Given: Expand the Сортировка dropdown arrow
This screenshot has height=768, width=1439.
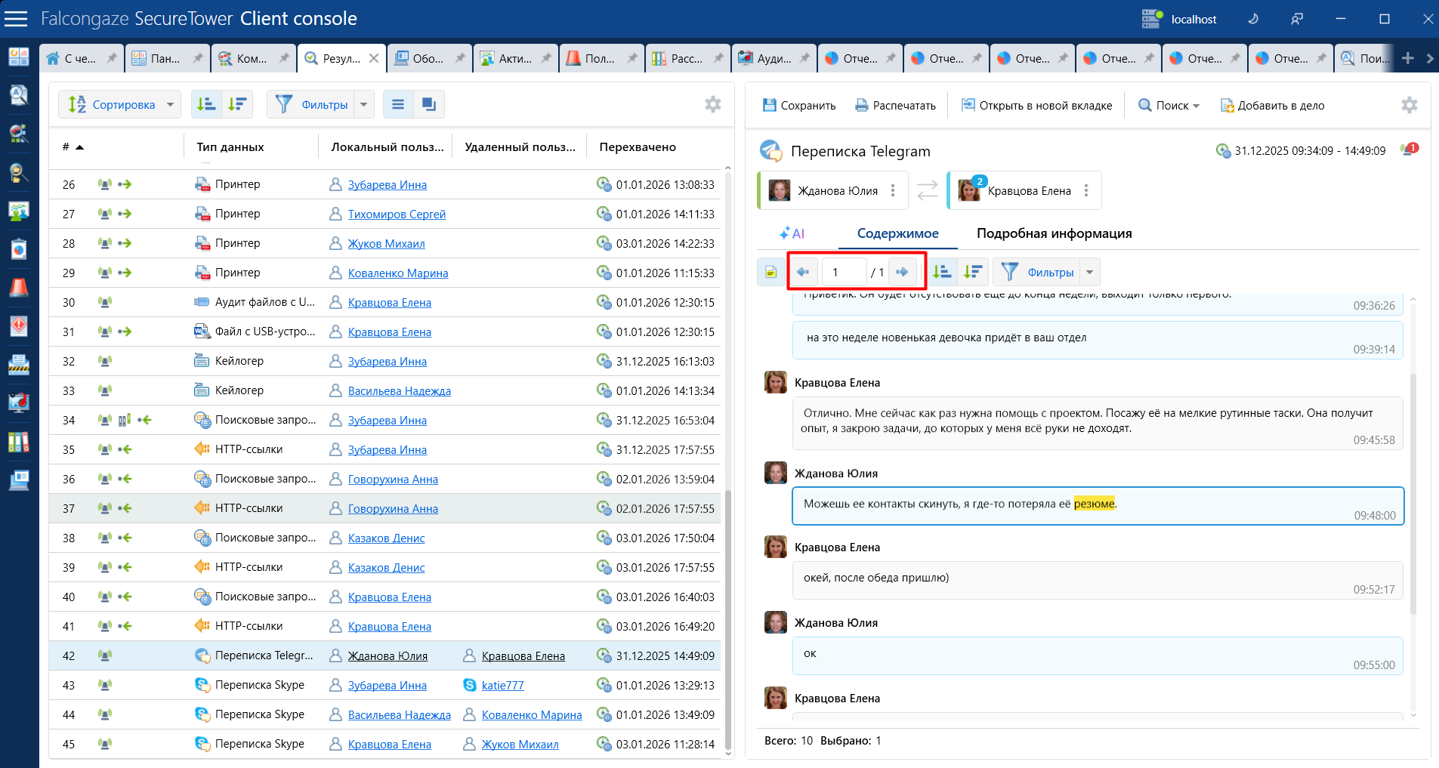Looking at the screenshot, I should (x=170, y=104).
